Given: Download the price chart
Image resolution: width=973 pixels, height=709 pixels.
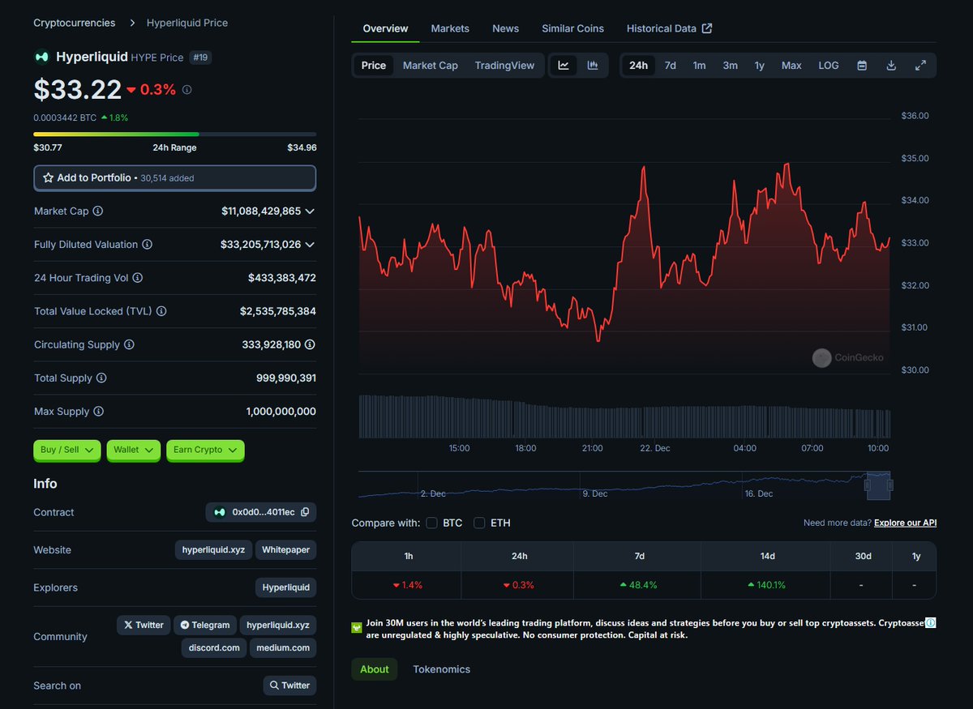Looking at the screenshot, I should [x=890, y=65].
